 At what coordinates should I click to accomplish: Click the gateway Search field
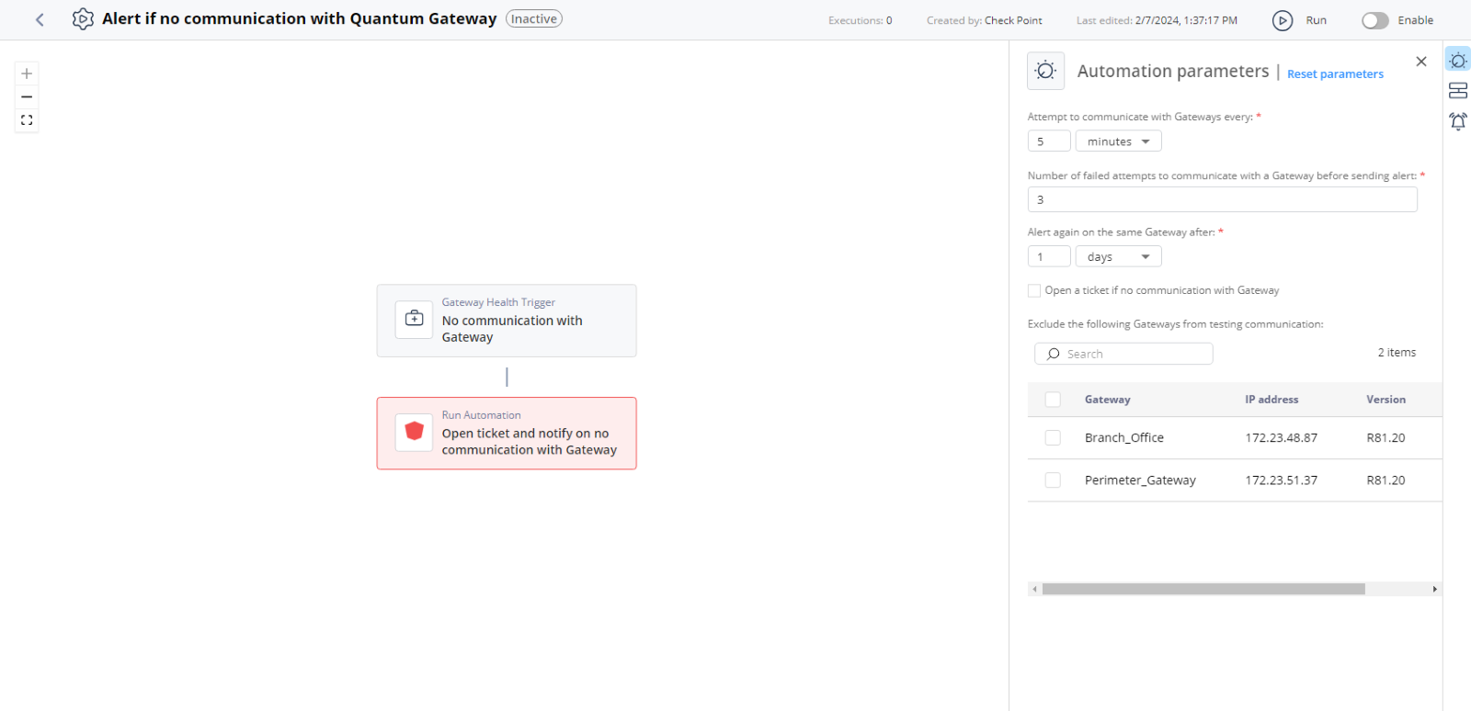[x=1123, y=354]
